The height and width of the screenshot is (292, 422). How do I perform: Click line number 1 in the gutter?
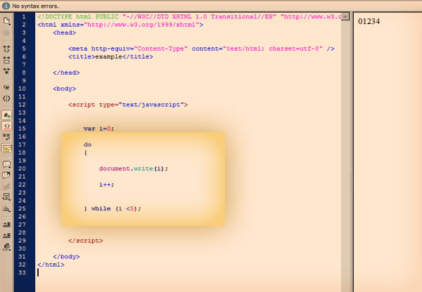click(24, 17)
